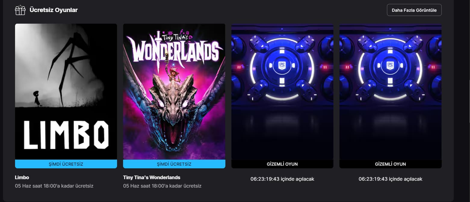The image size is (470, 202).
Task: Open Tiny Tina's Wonderlands title link
Action: [x=152, y=177]
